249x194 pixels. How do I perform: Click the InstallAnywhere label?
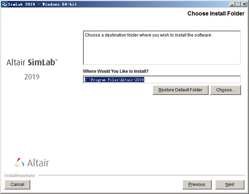pyautogui.click(x=20, y=176)
